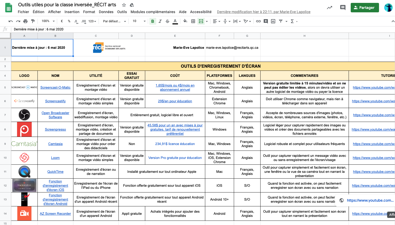Viewport: 395px width, 225px height.
Task: Open the Données menu
Action: click(106, 12)
